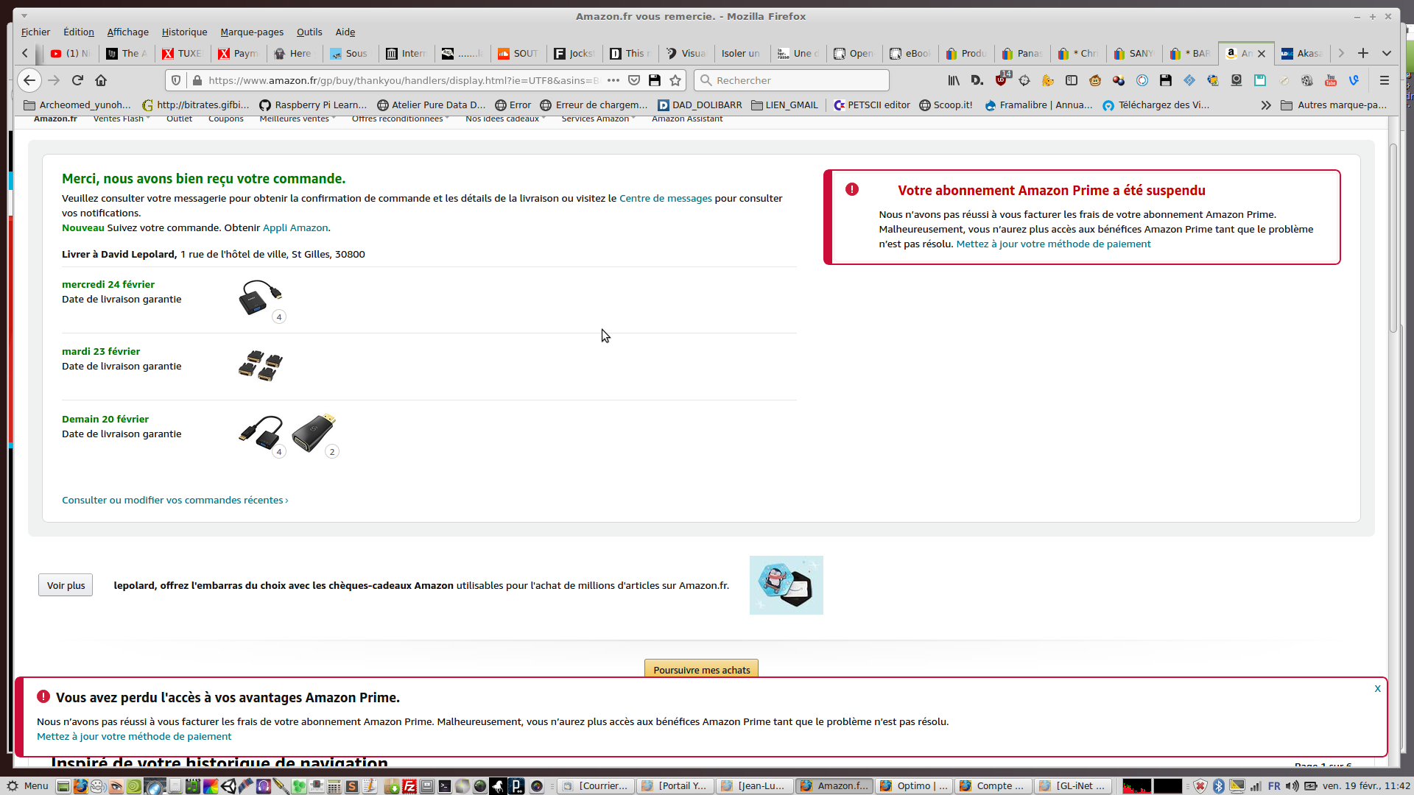Open the Firefox hamburger menu
This screenshot has width=1414, height=795.
point(1384,80)
